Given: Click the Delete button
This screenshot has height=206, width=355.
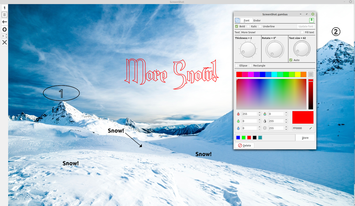Looking at the screenshot, I should [x=244, y=145].
